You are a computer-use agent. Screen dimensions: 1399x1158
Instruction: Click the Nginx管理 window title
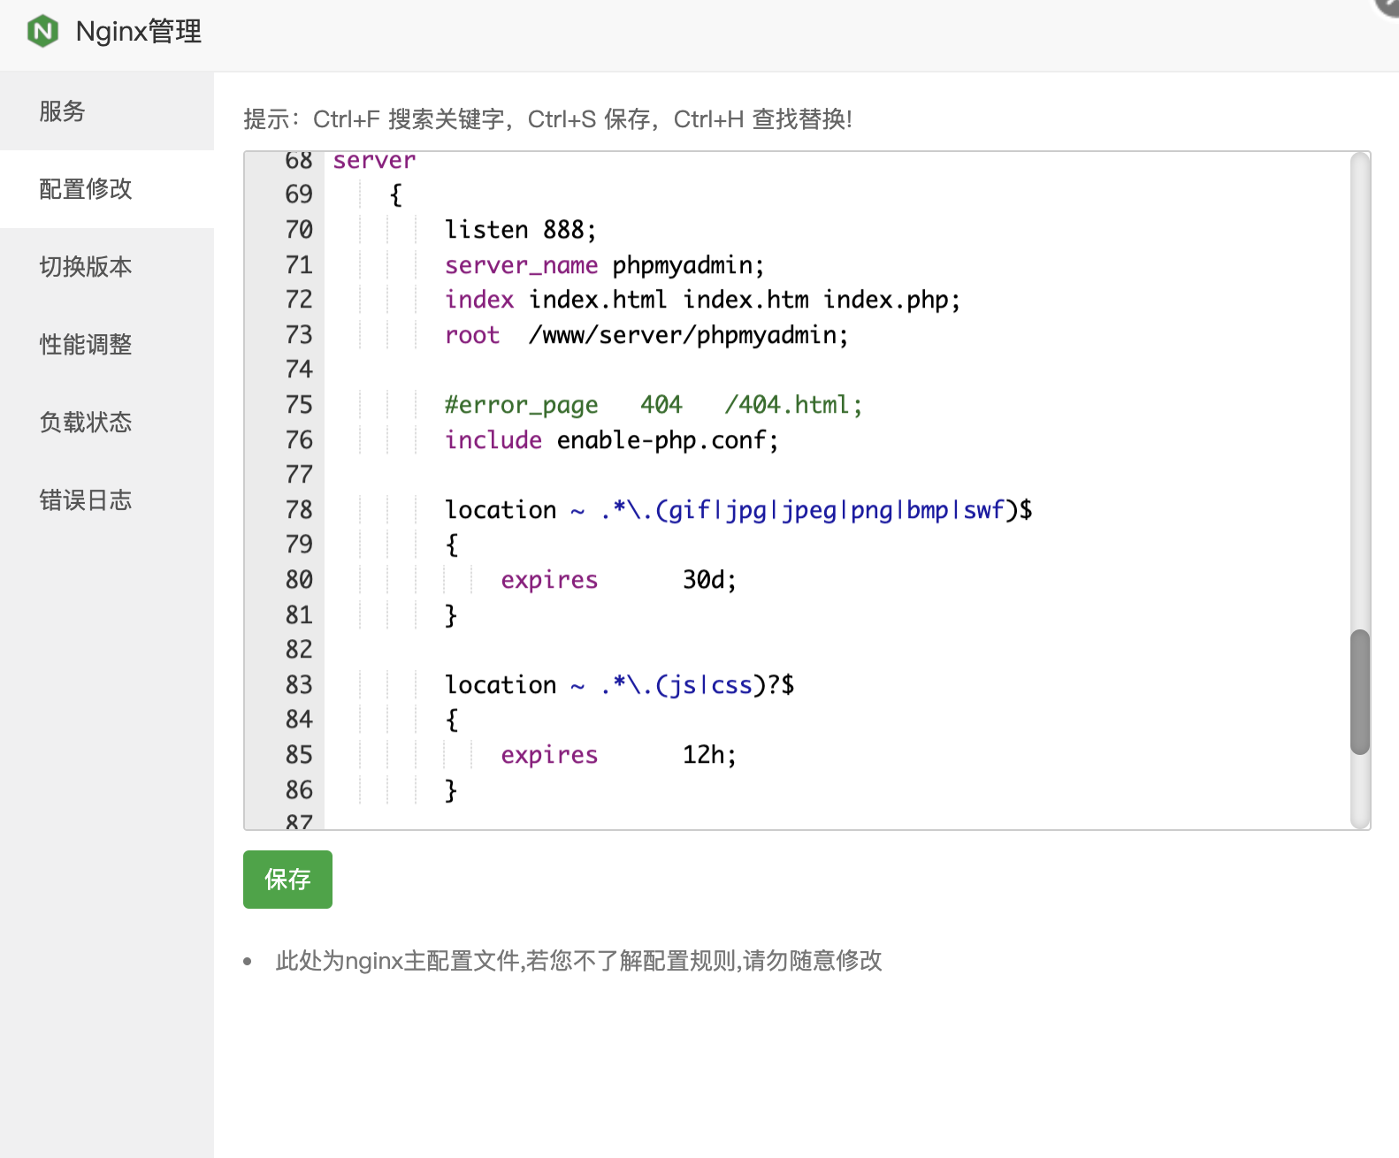coord(139,32)
